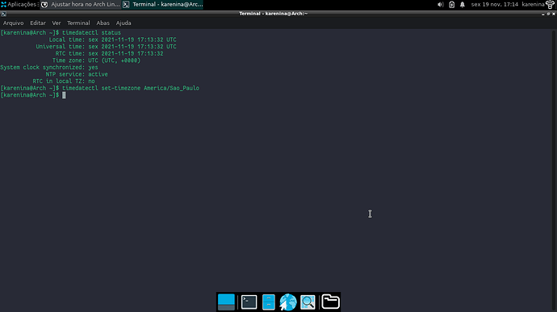Launch the web browser globe icon in the dock
Image resolution: width=557 pixels, height=312 pixels.
click(287, 302)
